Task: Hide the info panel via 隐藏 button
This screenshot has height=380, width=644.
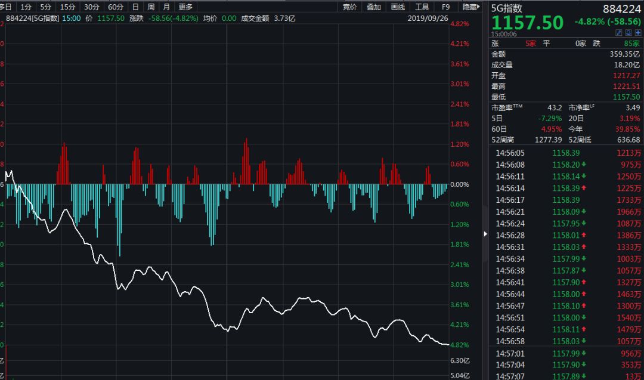Action: click(x=470, y=7)
